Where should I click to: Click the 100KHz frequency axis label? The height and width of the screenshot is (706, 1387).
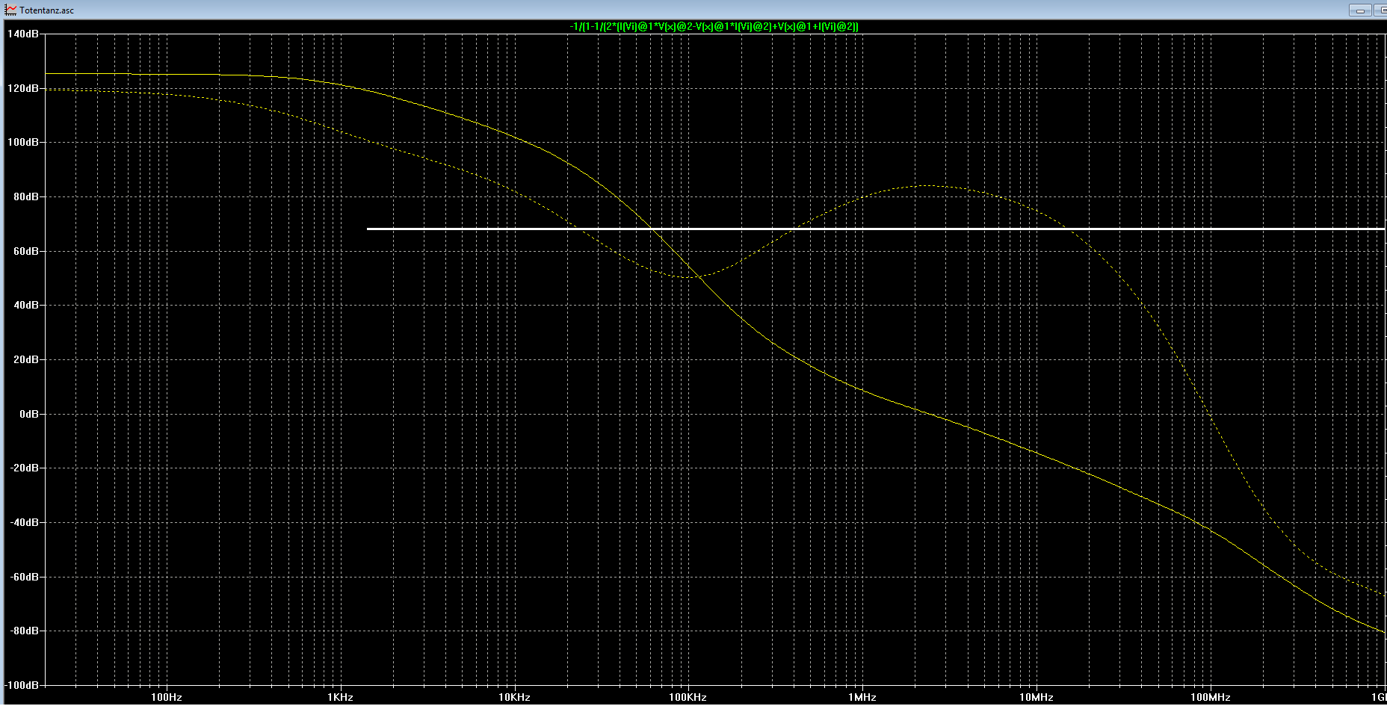click(x=688, y=697)
